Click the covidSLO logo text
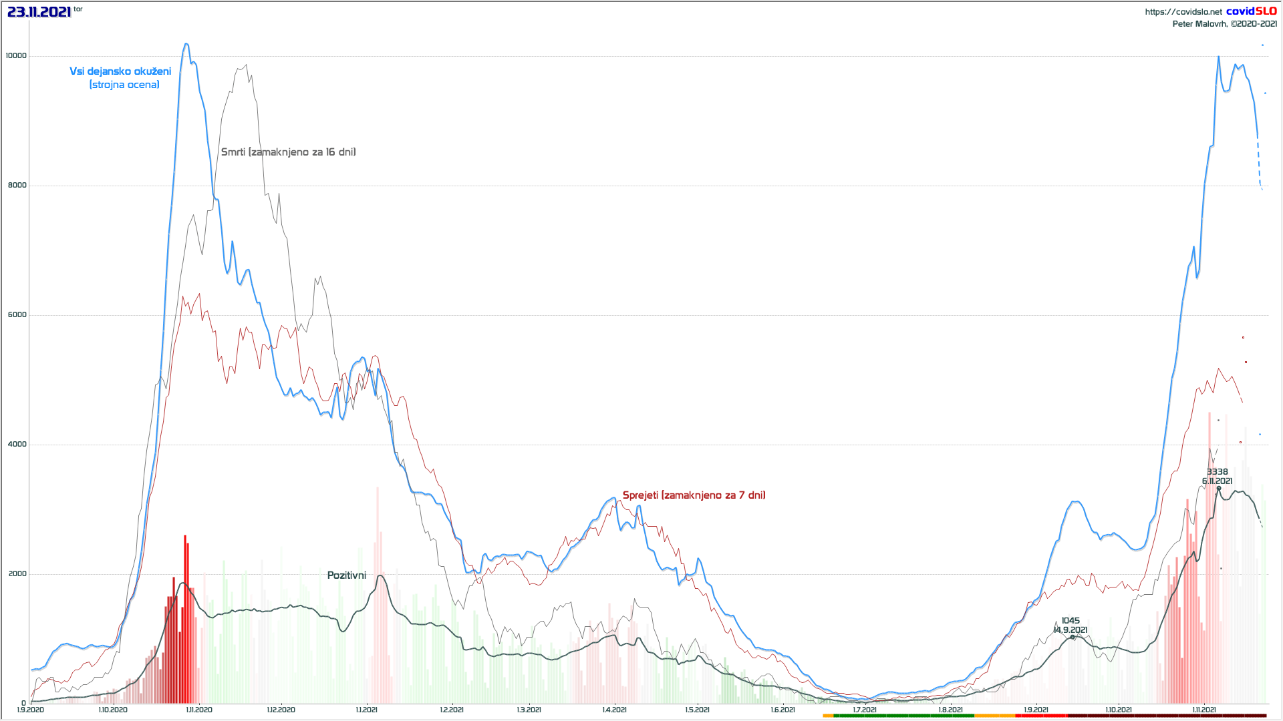The image size is (1283, 721). tap(1251, 11)
